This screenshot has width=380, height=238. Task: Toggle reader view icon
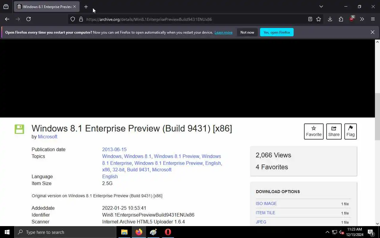tap(310, 19)
